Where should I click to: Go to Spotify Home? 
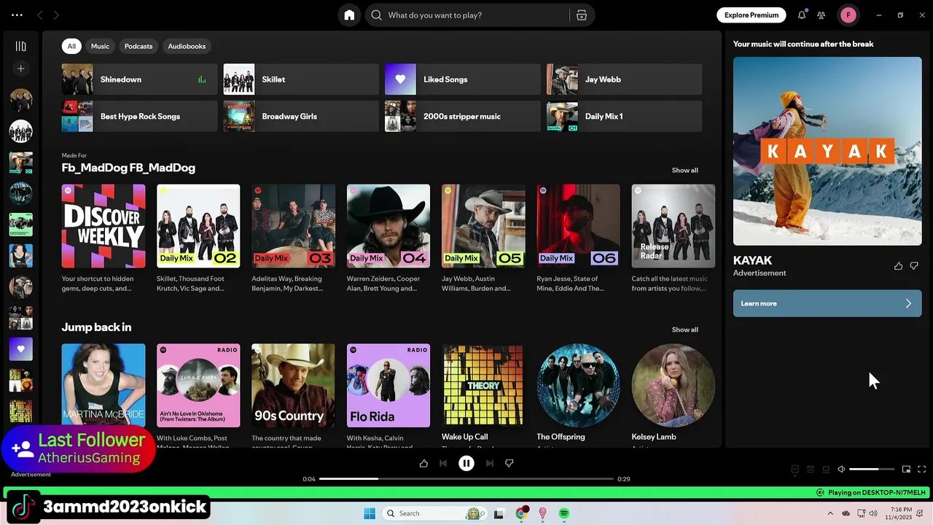[349, 15]
